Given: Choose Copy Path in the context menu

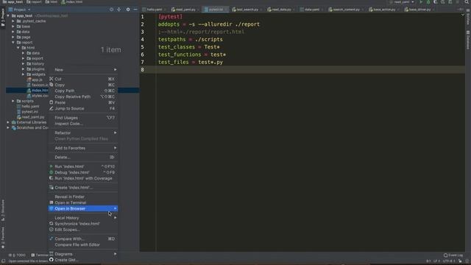Looking at the screenshot, I should pyautogui.click(x=83, y=91).
